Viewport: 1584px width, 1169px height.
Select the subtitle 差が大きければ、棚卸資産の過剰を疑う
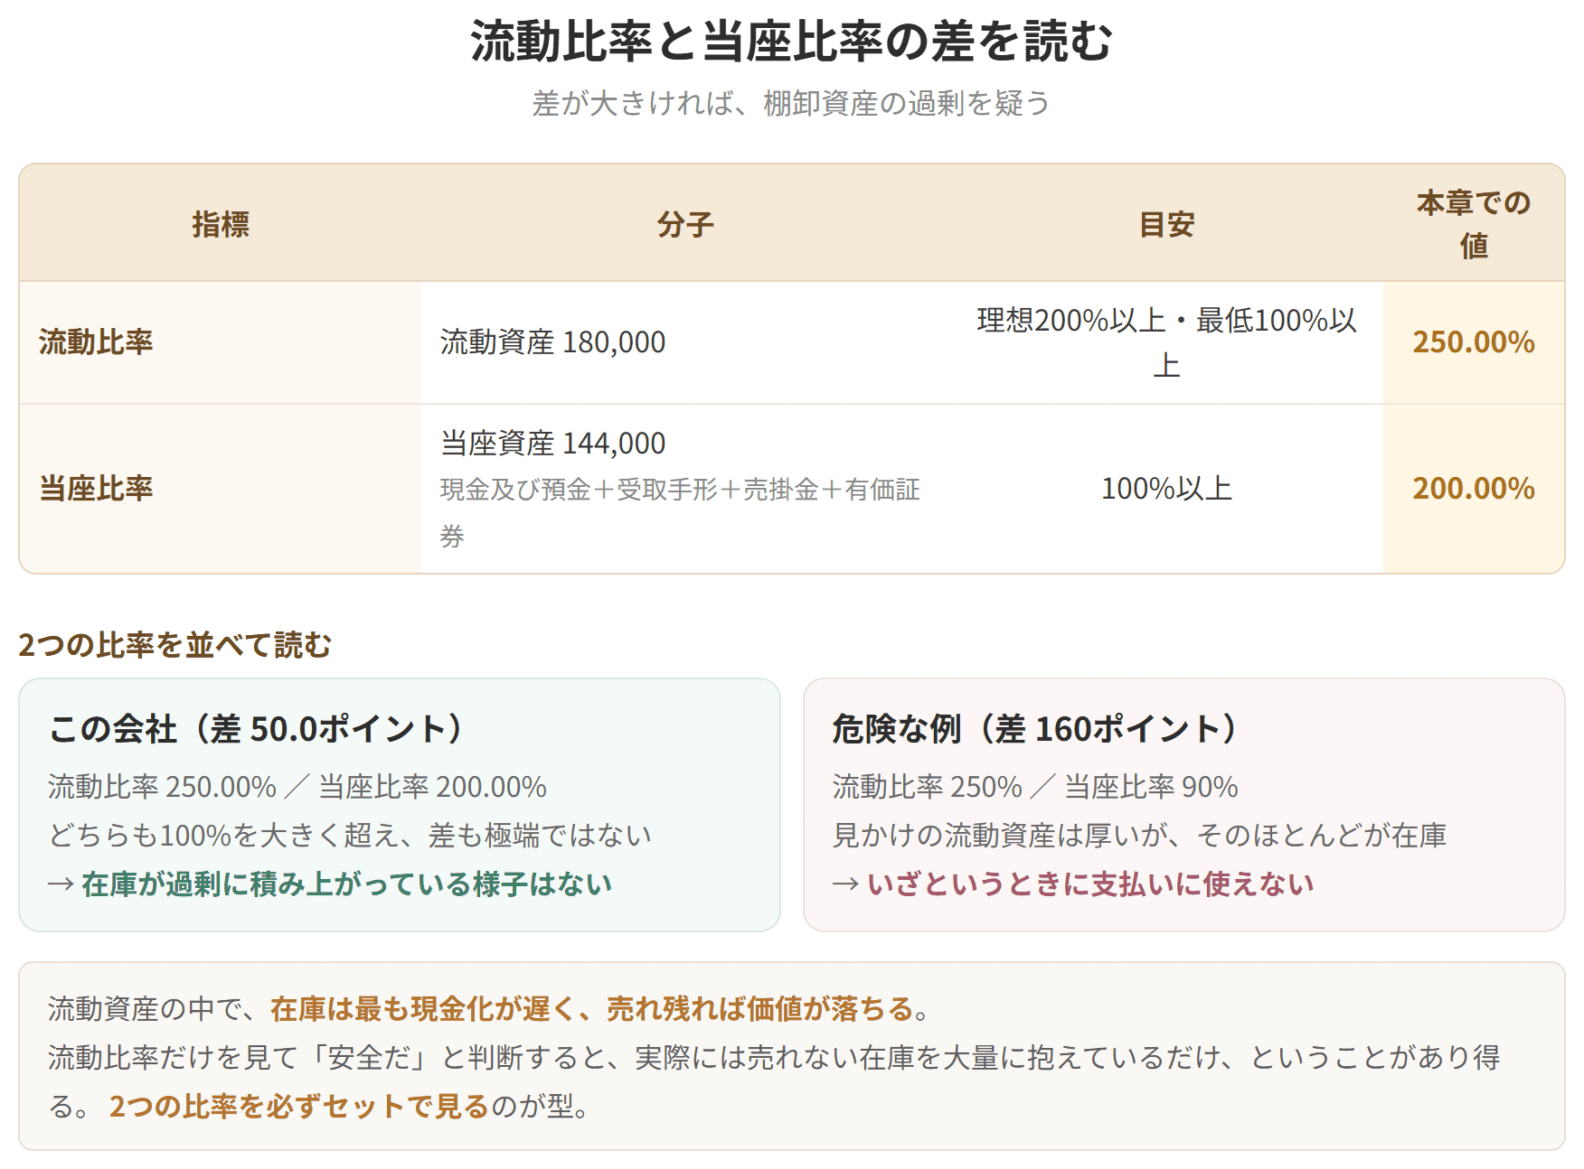tap(791, 103)
